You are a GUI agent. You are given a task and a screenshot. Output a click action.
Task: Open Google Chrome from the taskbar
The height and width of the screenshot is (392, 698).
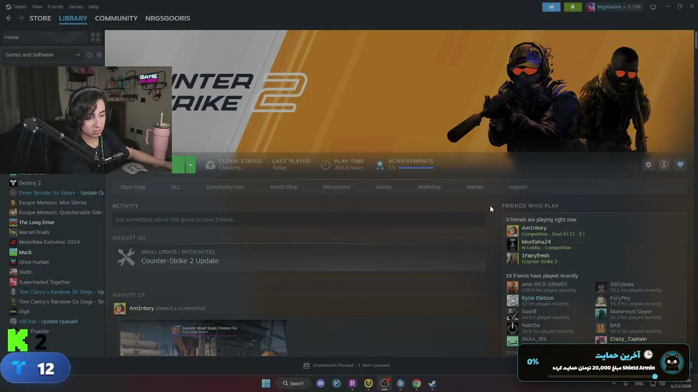pos(417,383)
